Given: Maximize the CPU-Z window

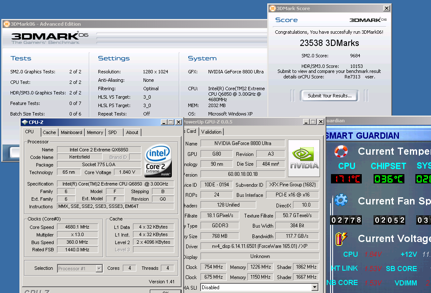Looking at the screenshot, I should 171,122.
